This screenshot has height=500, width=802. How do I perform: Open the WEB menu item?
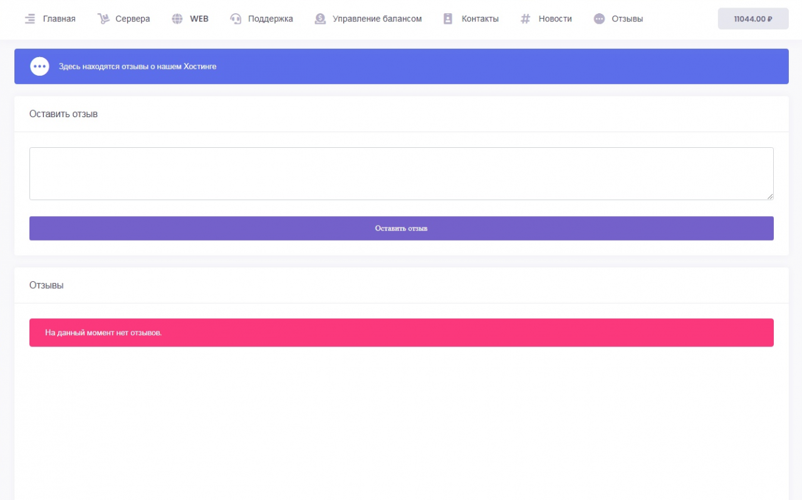point(199,19)
